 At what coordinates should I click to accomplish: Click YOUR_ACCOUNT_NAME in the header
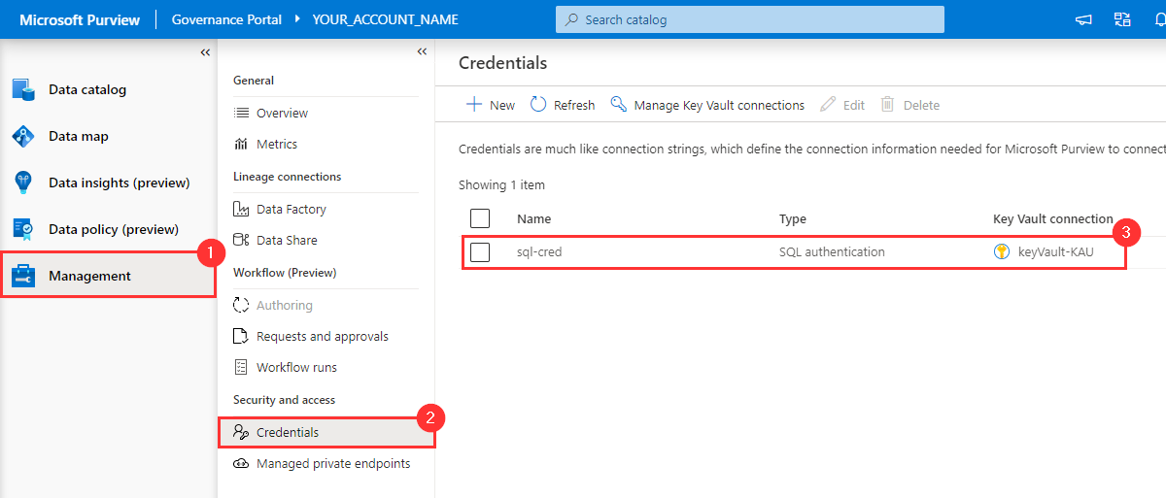385,19
